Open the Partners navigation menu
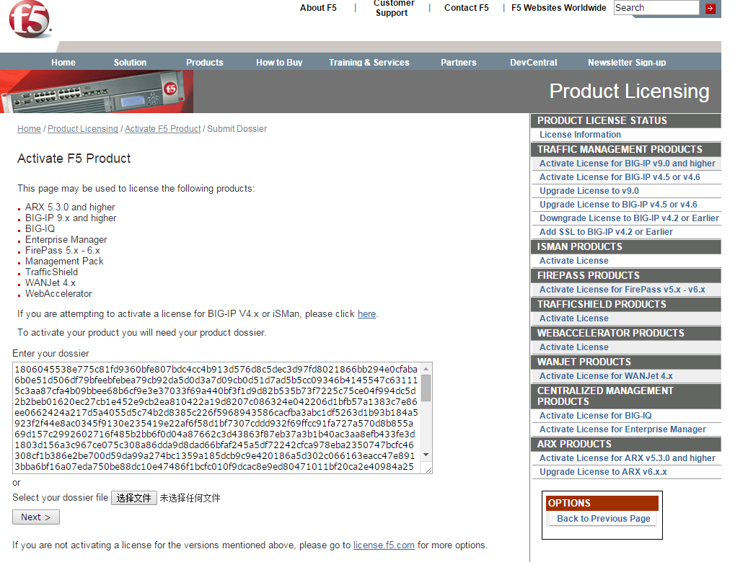The width and height of the screenshot is (748, 562). pyautogui.click(x=459, y=63)
